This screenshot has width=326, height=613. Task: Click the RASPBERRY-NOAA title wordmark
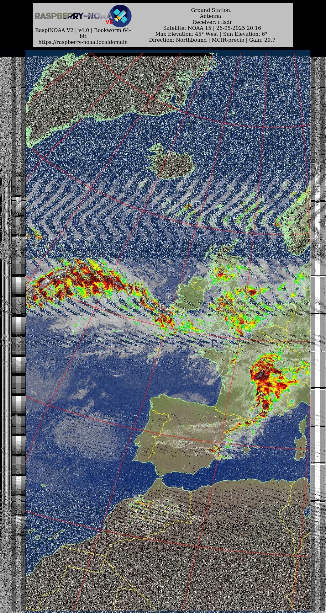coord(73,16)
